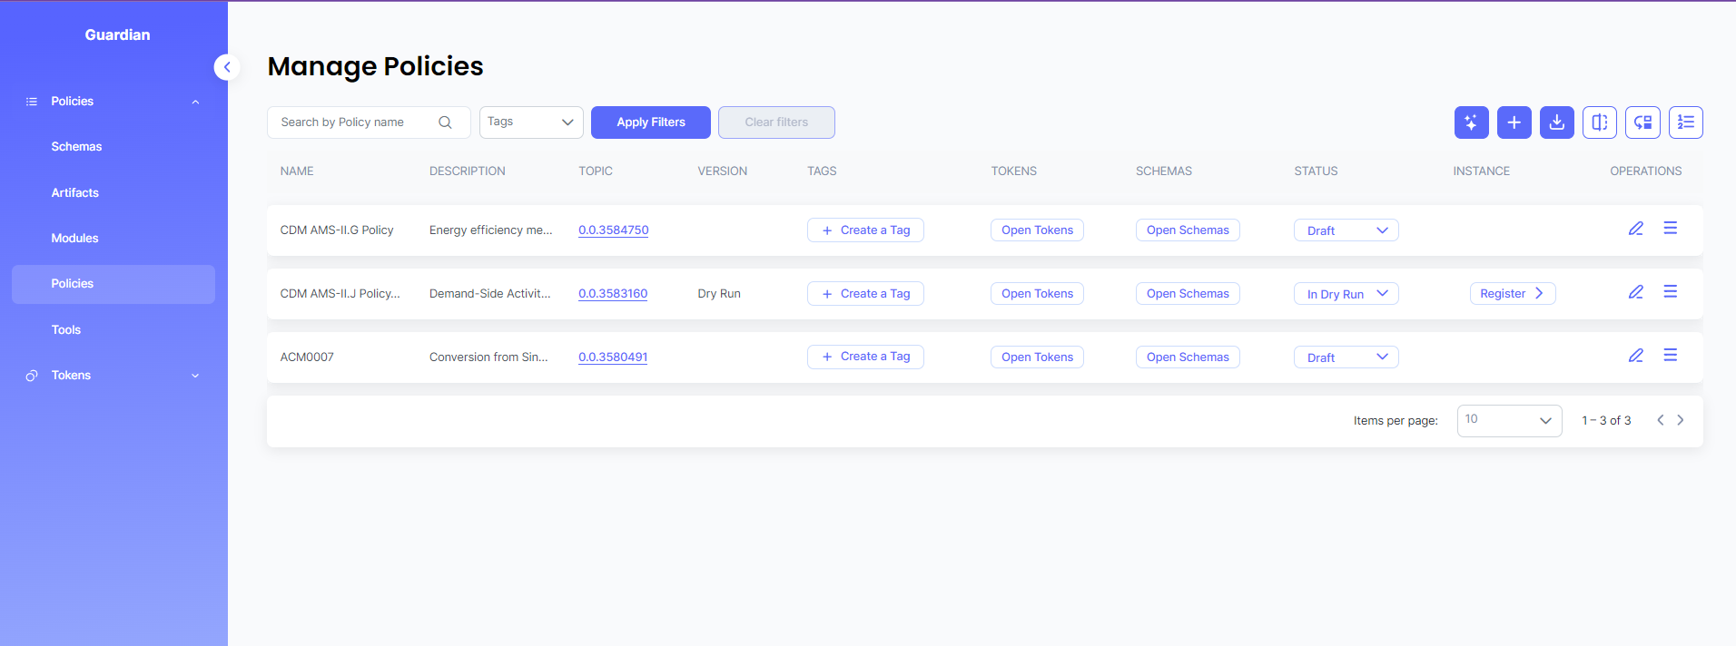Viewport: 1736px width, 646px height.
Task: Open hamburger operations menu for ACM0007 row
Action: (x=1670, y=356)
